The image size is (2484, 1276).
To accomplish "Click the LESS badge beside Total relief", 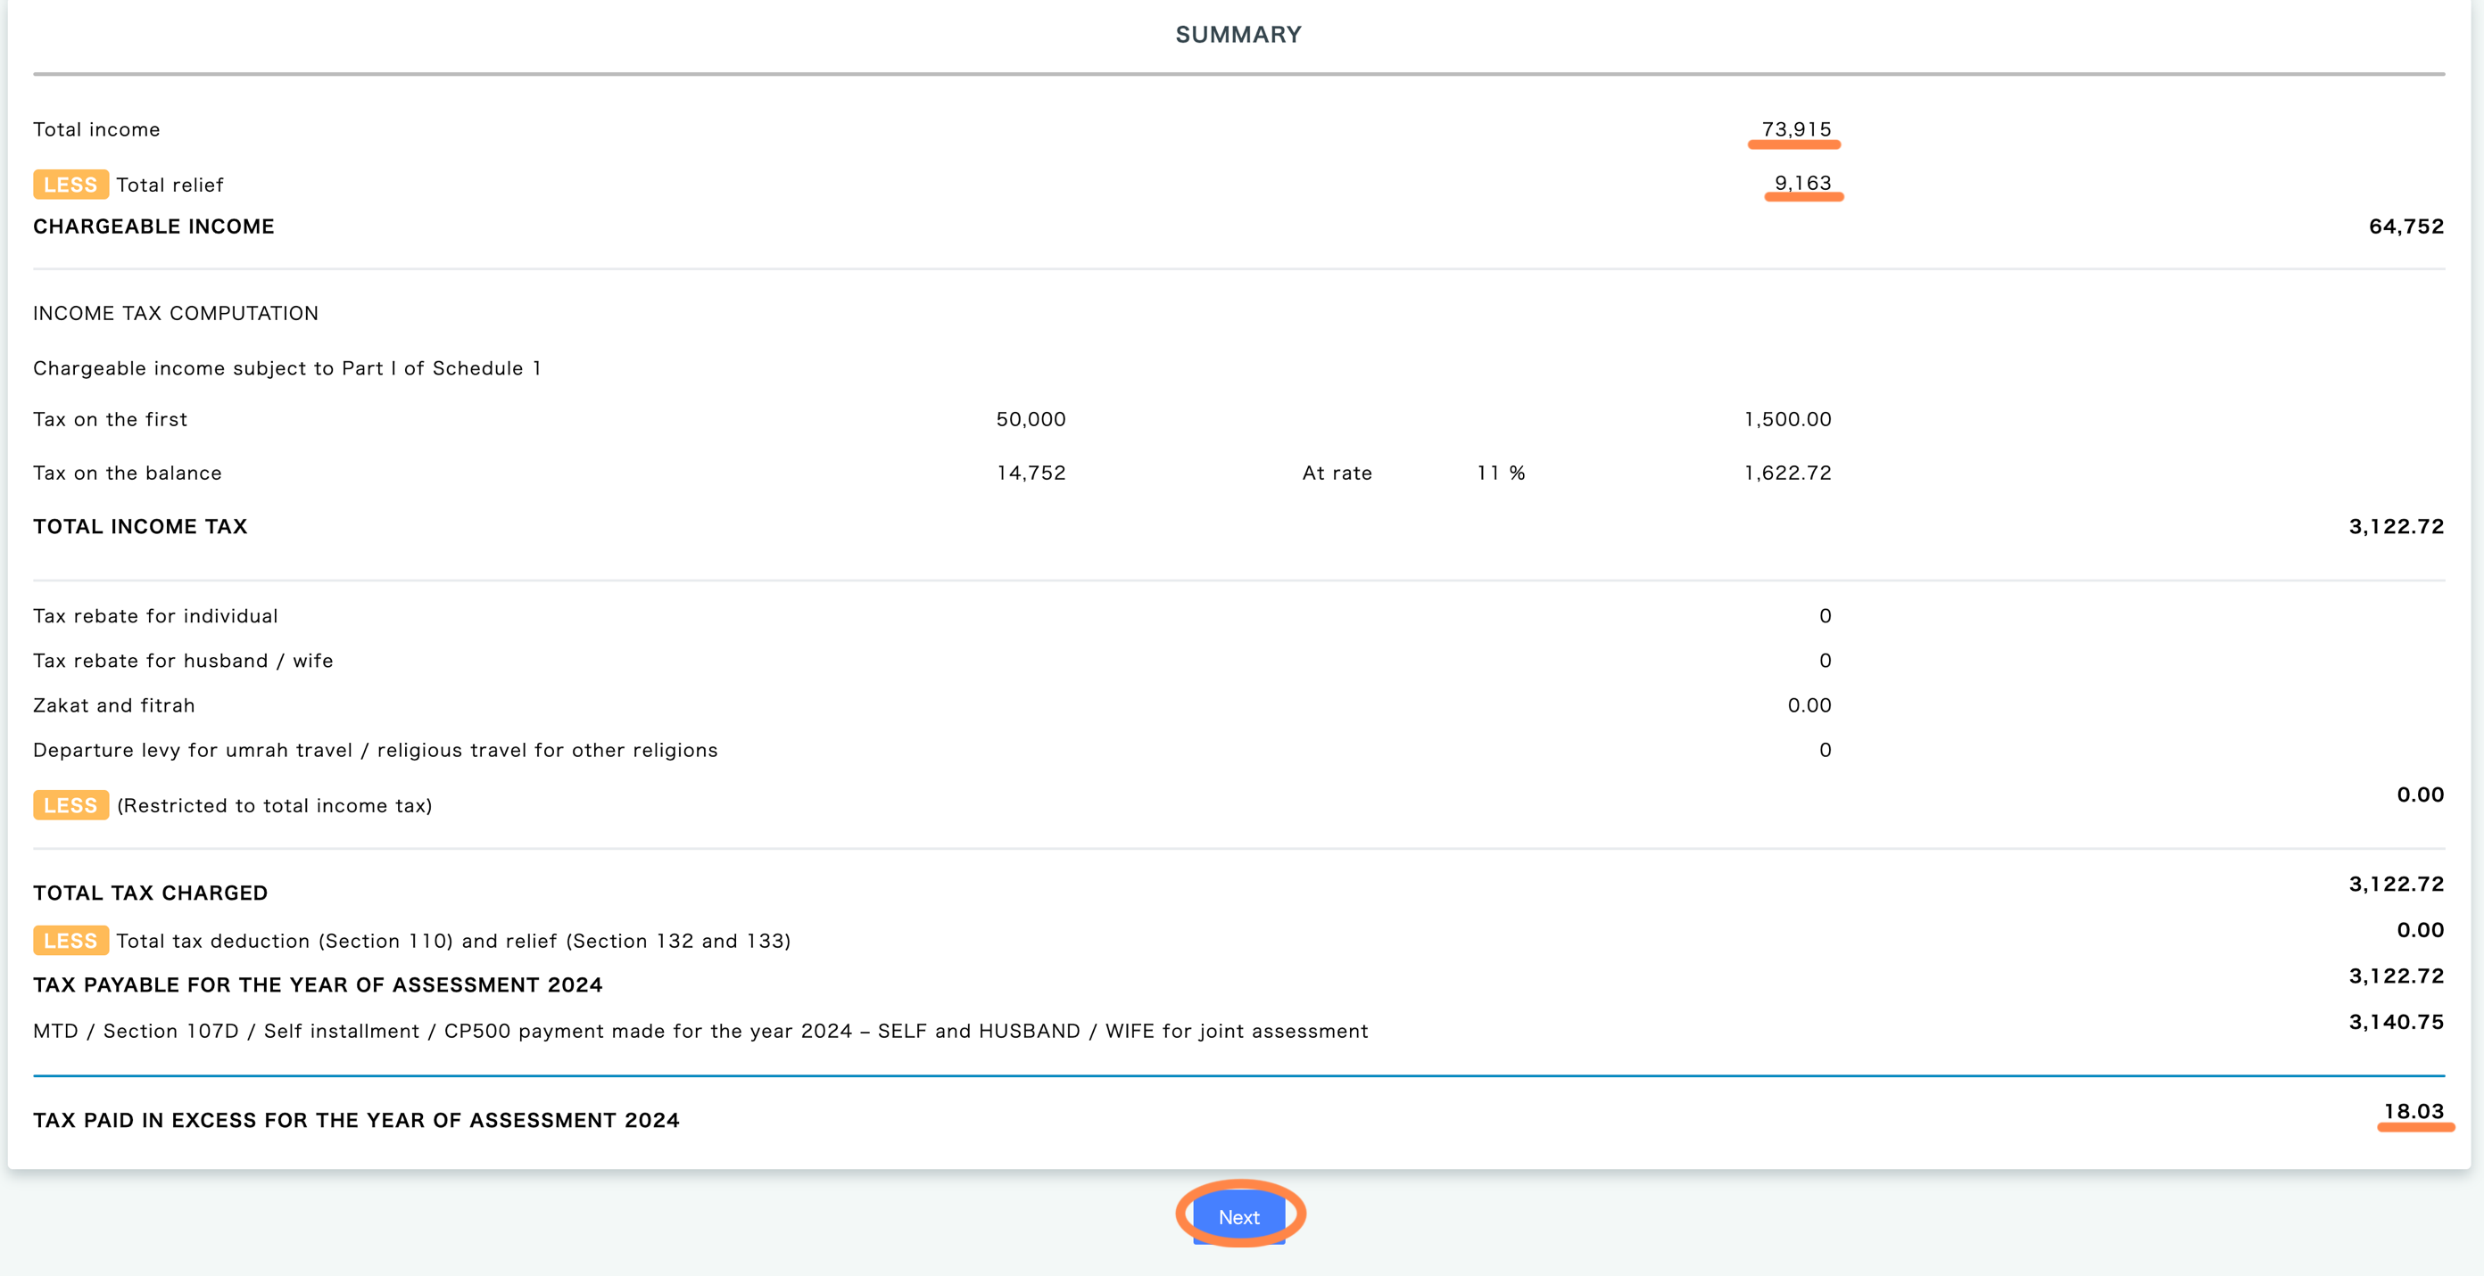I will [70, 184].
